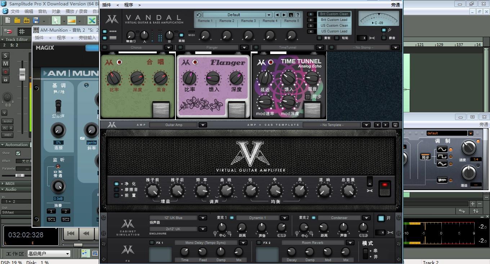Open the Condenser microphone dropdown
The width and height of the screenshot is (490, 264).
[x=366, y=218]
